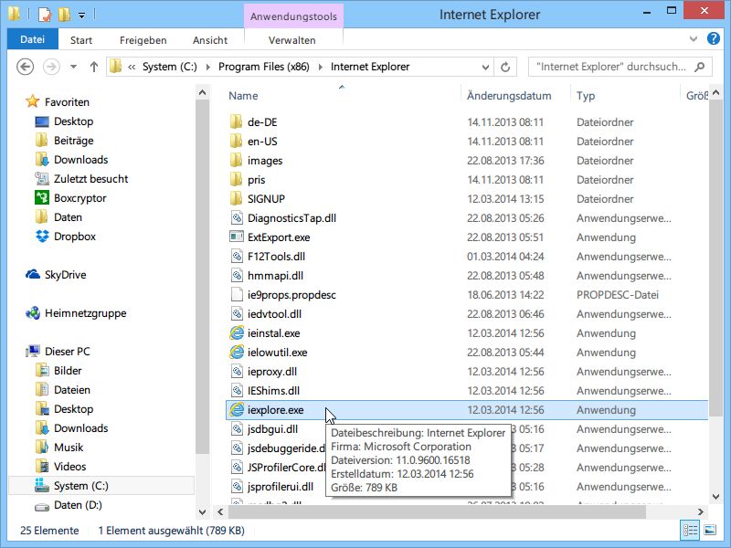Click file list vertical scroll down arrow

tap(716, 497)
